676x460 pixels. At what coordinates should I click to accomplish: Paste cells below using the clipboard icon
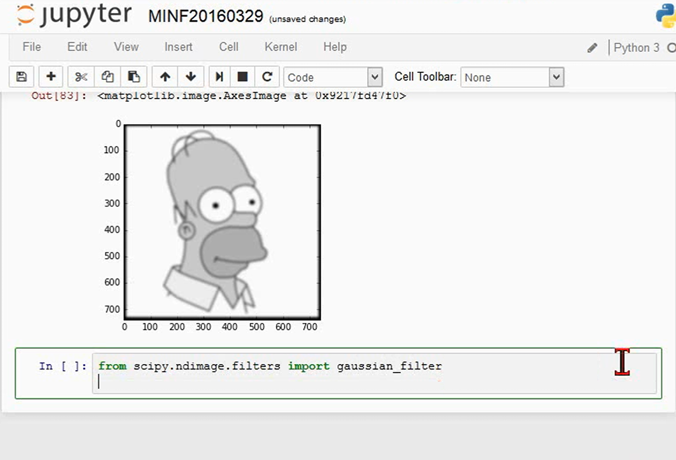click(x=134, y=77)
